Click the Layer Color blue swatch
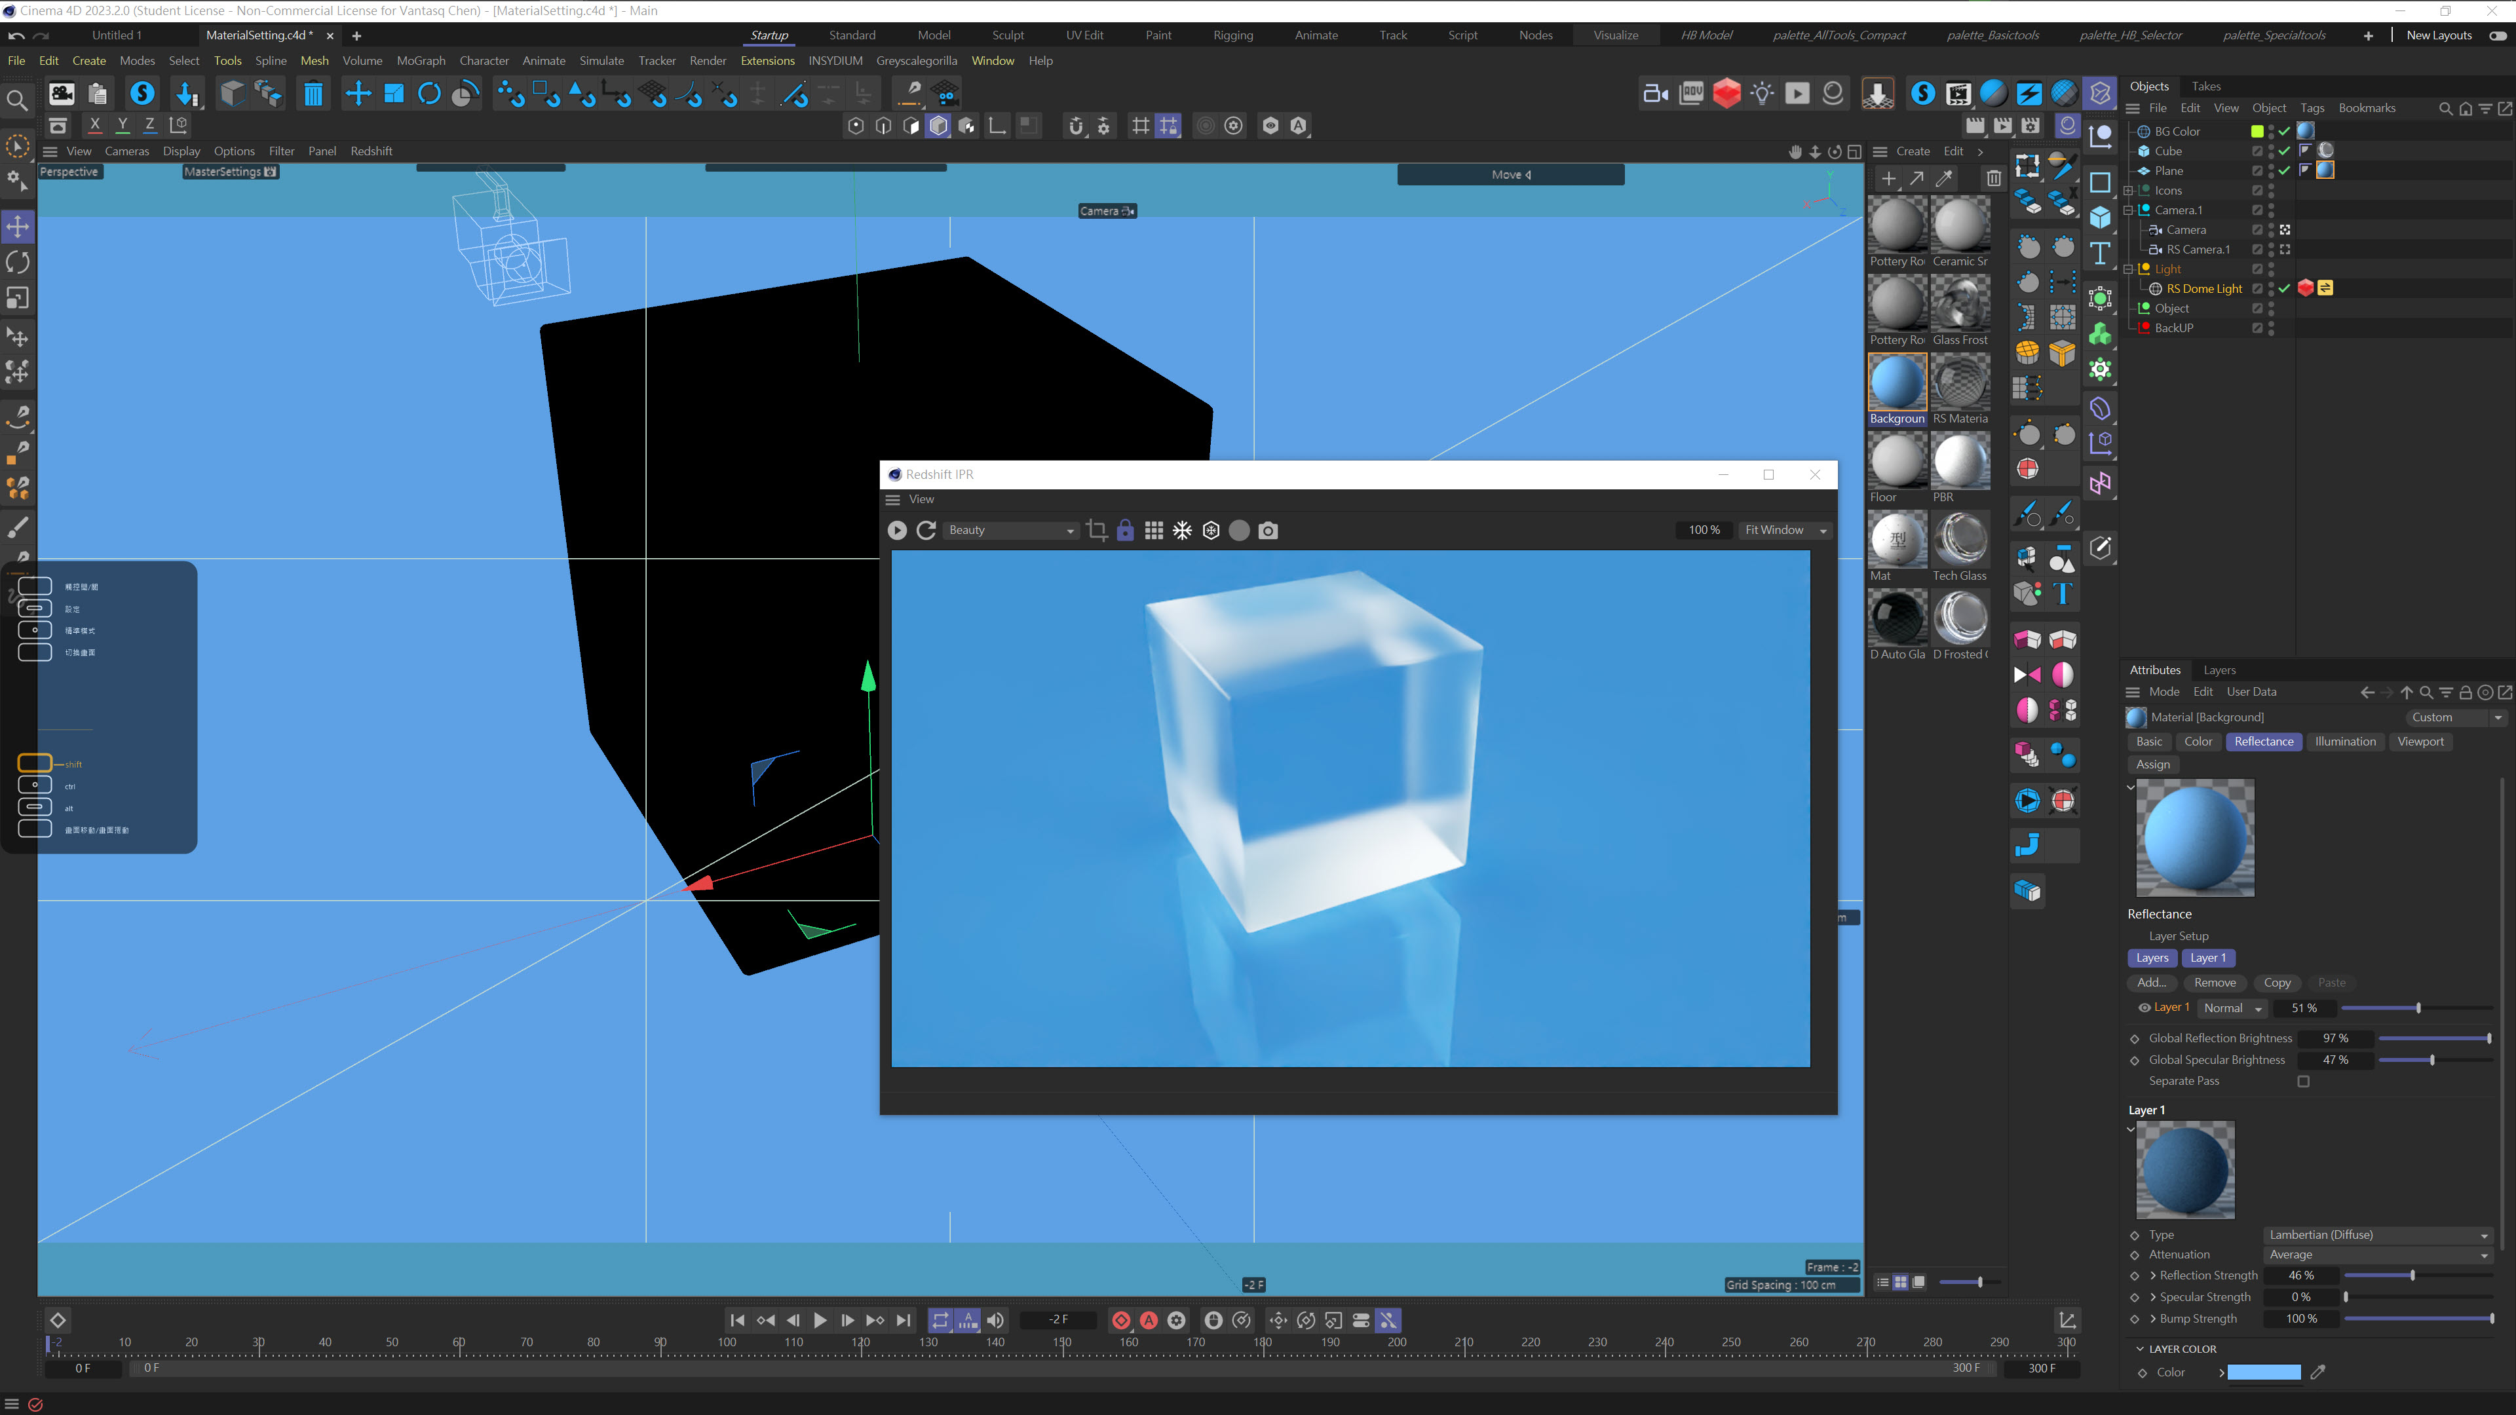 2263,1372
